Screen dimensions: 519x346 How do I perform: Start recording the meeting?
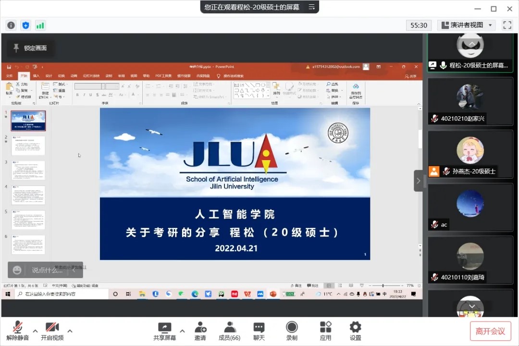tap(292, 328)
